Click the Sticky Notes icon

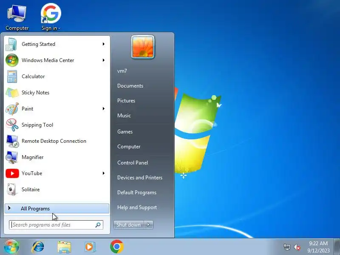pyautogui.click(x=12, y=93)
